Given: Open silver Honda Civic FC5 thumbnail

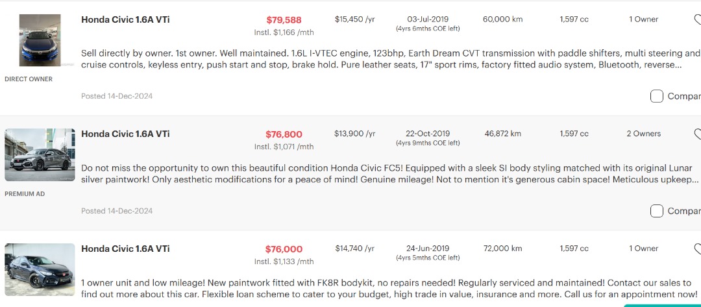Looking at the screenshot, I should click(40, 154).
